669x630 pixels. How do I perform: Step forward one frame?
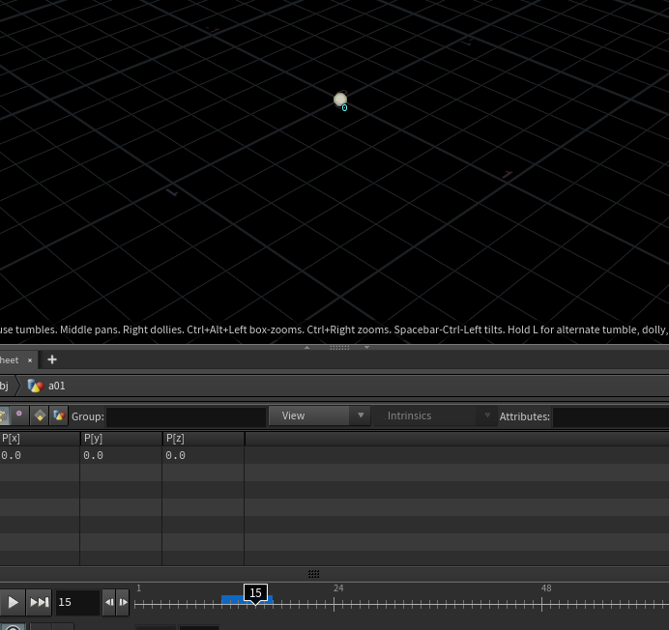tap(123, 602)
